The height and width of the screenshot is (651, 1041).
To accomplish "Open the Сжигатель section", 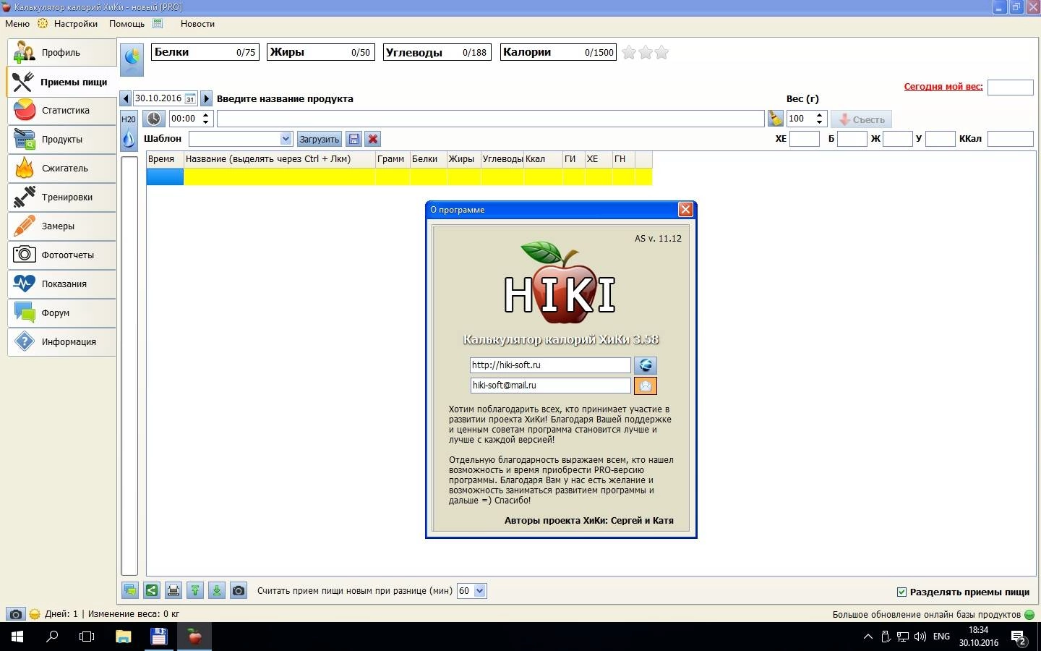I will [x=62, y=168].
